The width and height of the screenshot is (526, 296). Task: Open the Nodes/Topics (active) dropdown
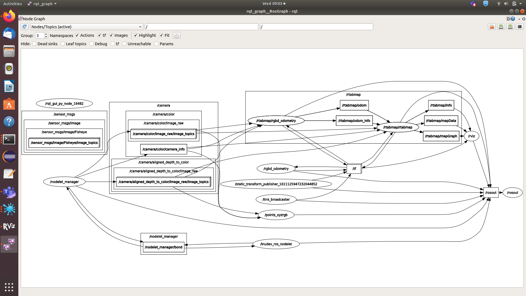pos(87,27)
